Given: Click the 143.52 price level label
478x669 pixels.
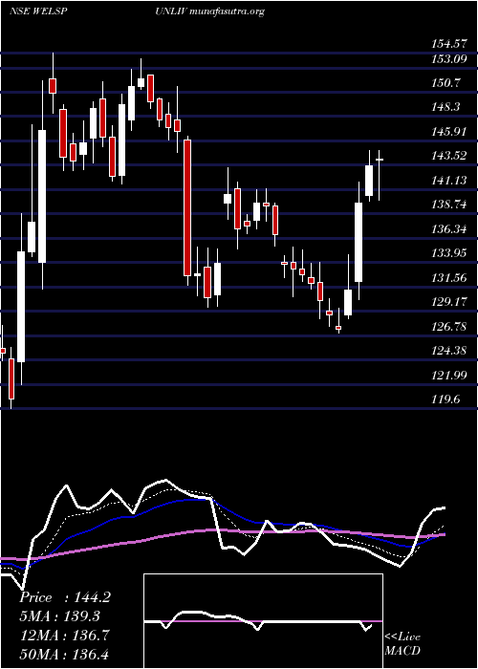Looking at the screenshot, I should pyautogui.click(x=448, y=156).
